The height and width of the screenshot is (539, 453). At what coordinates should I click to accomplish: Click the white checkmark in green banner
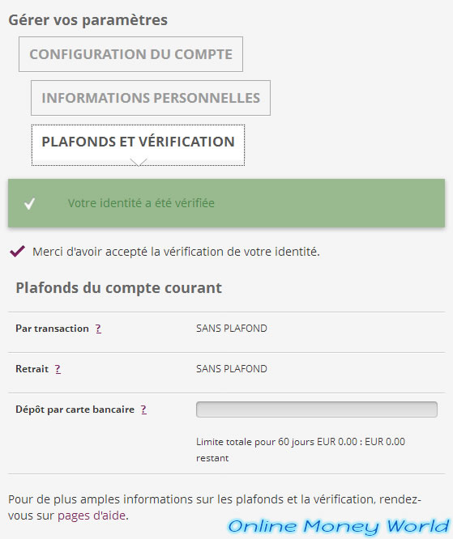coord(30,203)
